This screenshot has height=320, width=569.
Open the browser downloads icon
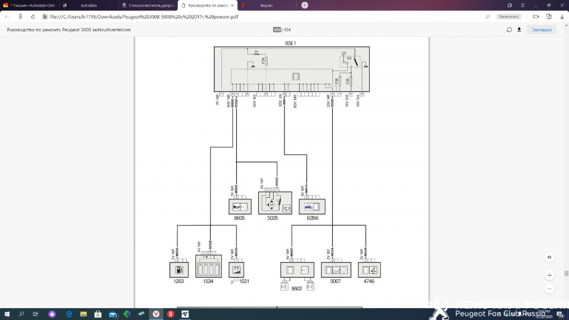(560, 16)
